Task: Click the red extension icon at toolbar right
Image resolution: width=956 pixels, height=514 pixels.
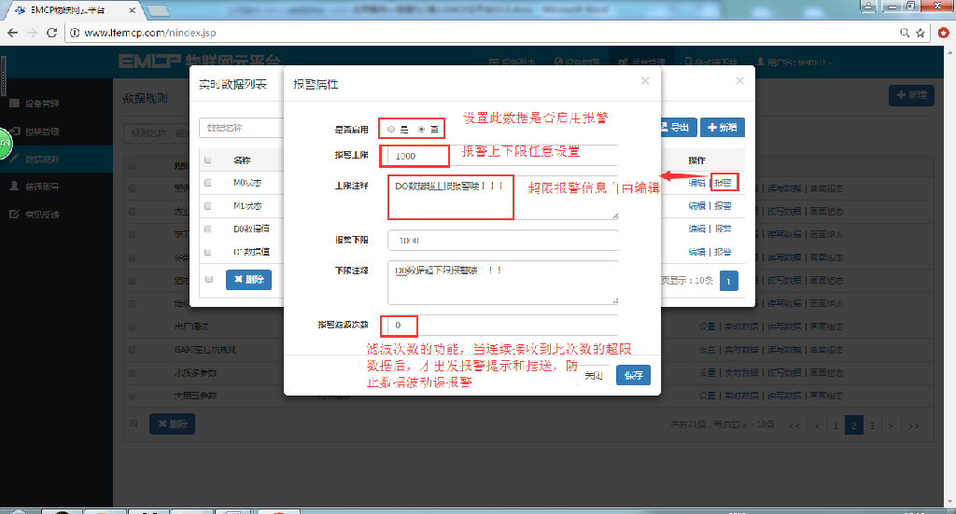Action: [x=943, y=33]
